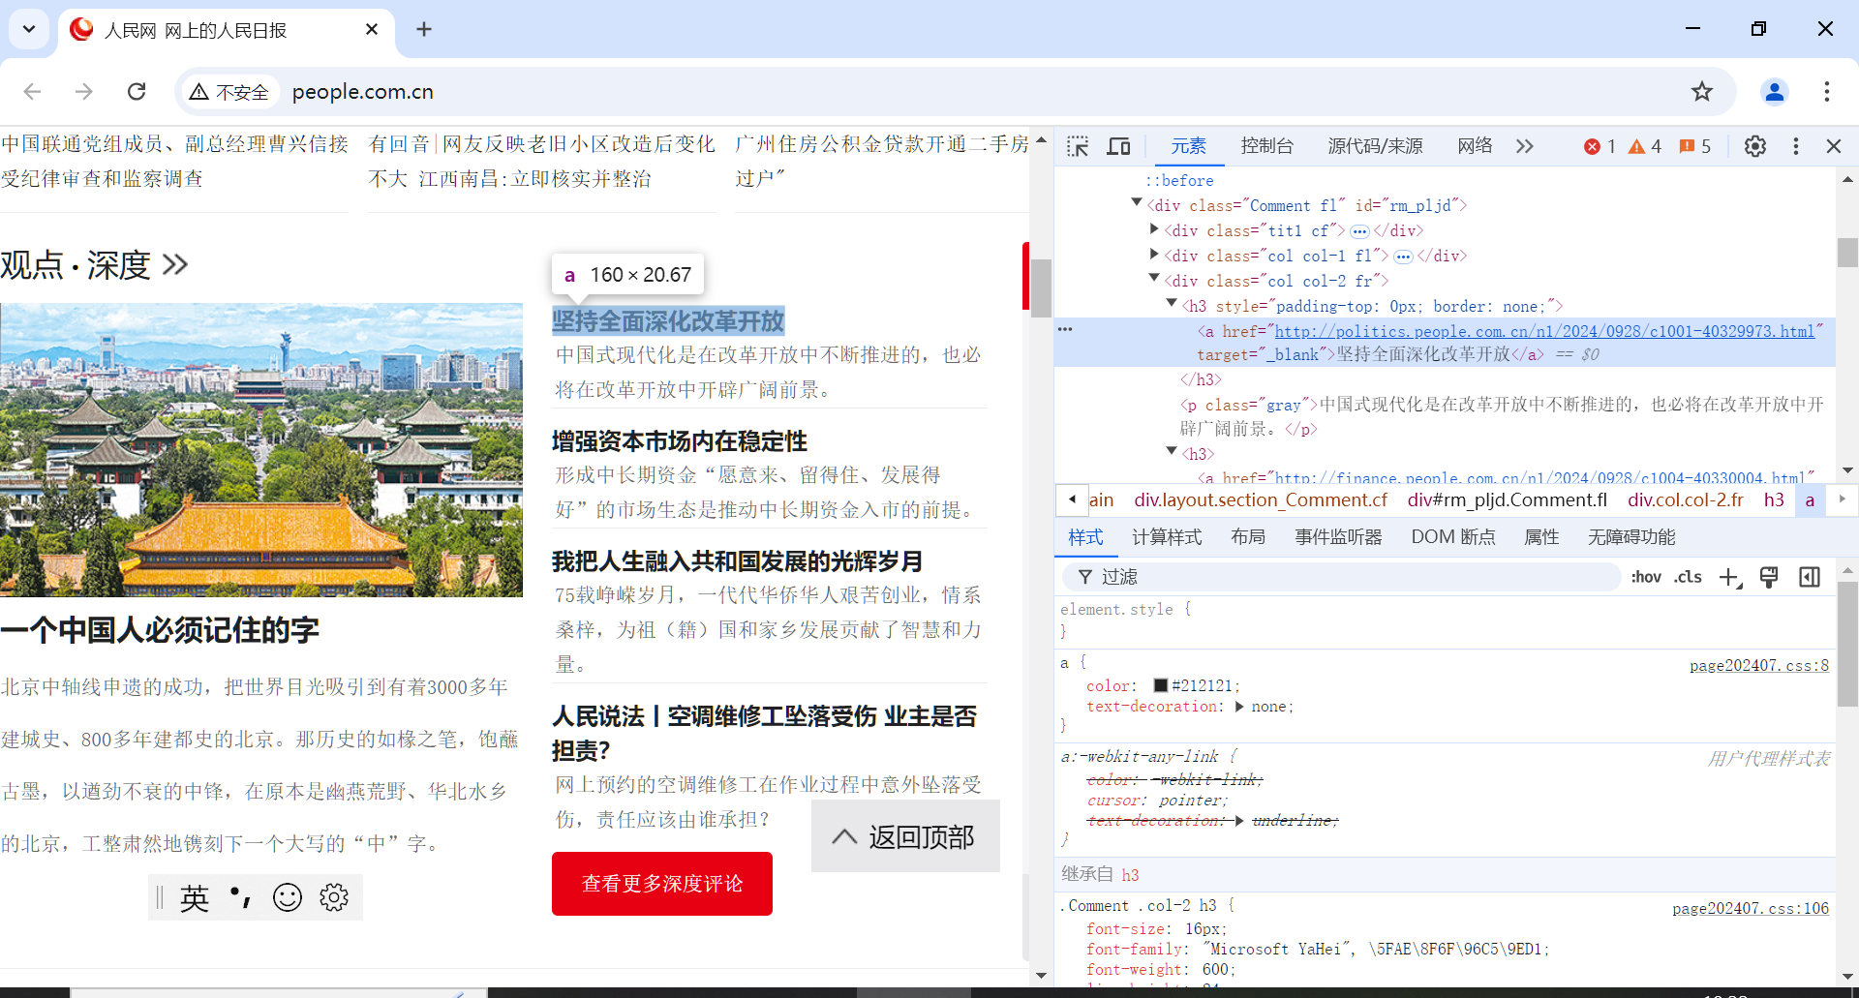
Task: Go forward in browser history
Action: 84,92
